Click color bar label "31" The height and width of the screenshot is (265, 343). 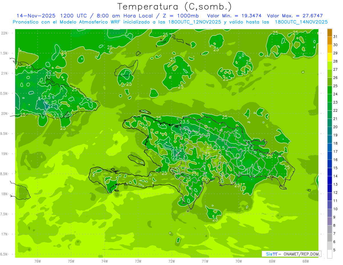coord(336,37)
